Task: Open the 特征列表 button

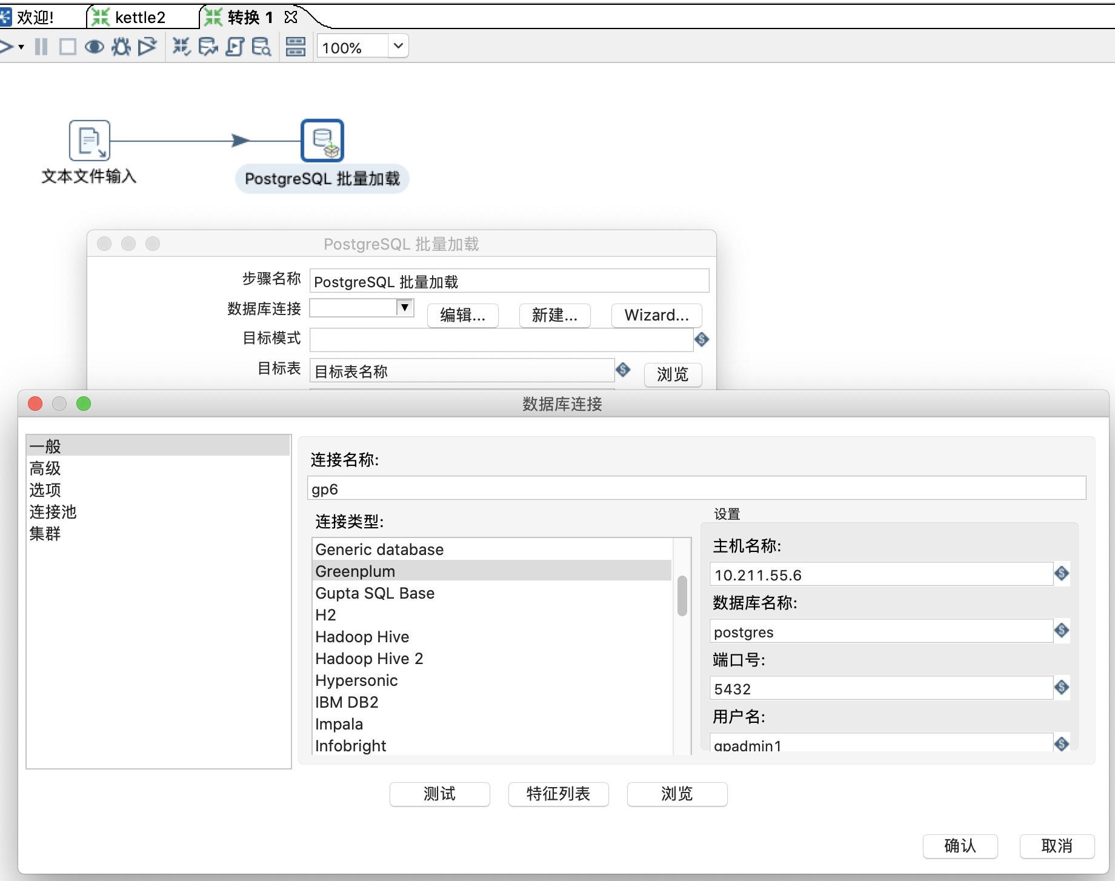Action: [559, 794]
